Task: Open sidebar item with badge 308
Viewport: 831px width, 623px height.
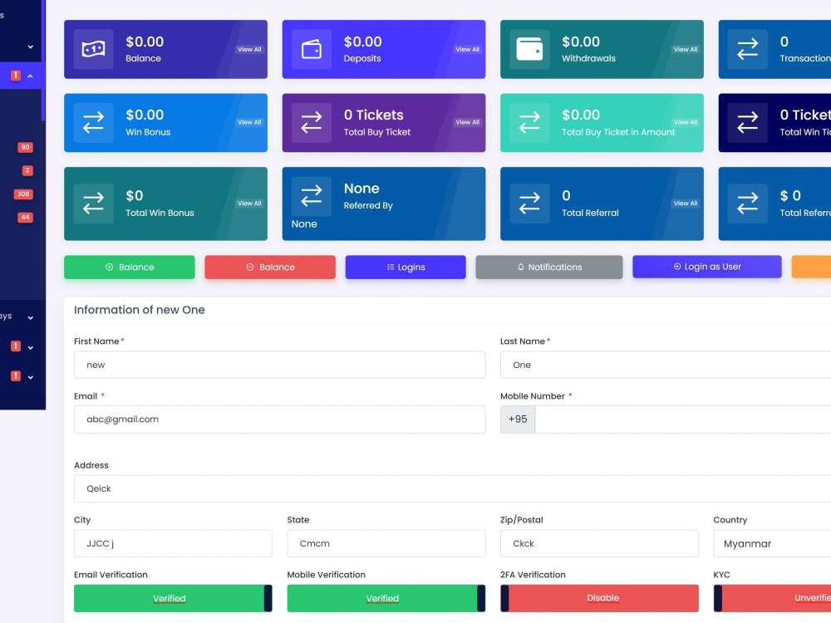Action: (22, 194)
